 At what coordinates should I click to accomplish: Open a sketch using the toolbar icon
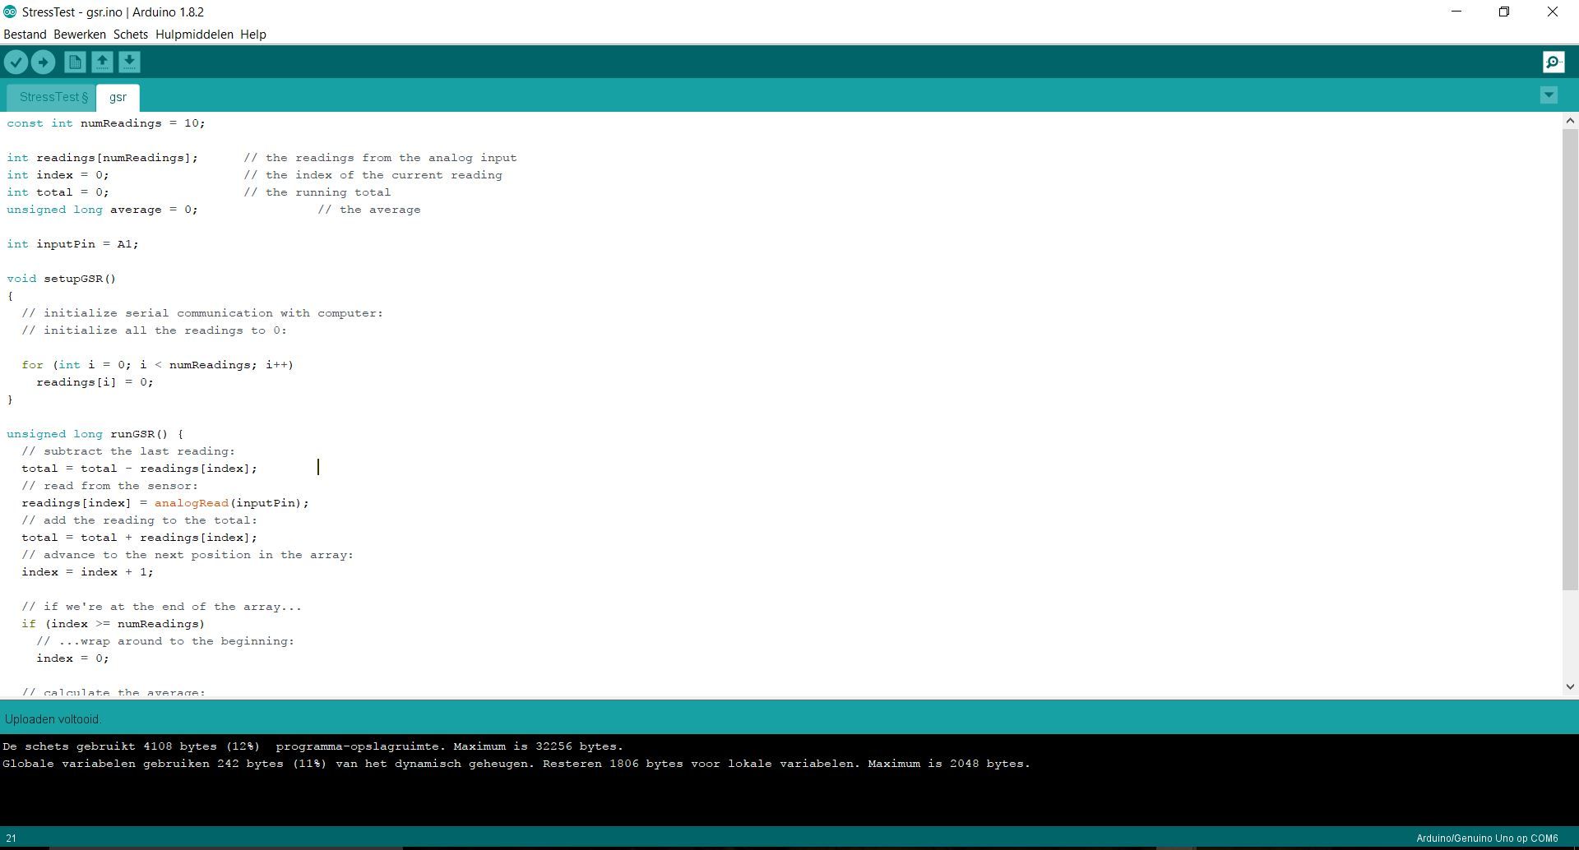(x=102, y=62)
